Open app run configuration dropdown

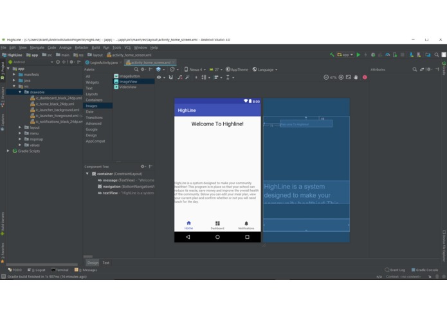point(345,55)
